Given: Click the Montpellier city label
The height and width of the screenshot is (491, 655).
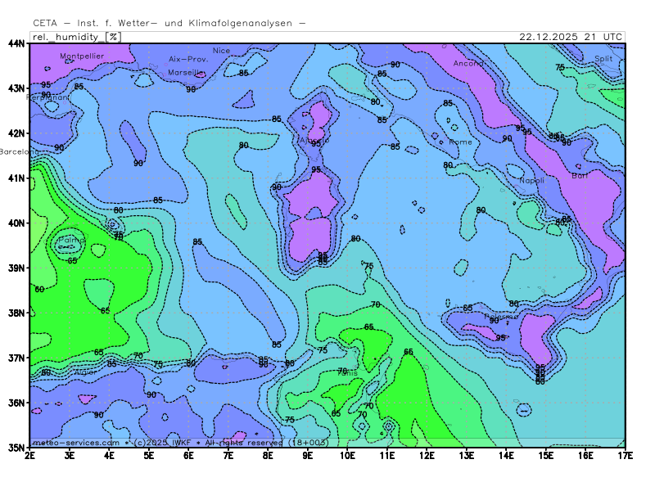Looking at the screenshot, I should (82, 56).
